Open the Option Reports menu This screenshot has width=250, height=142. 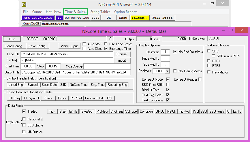(126, 12)
